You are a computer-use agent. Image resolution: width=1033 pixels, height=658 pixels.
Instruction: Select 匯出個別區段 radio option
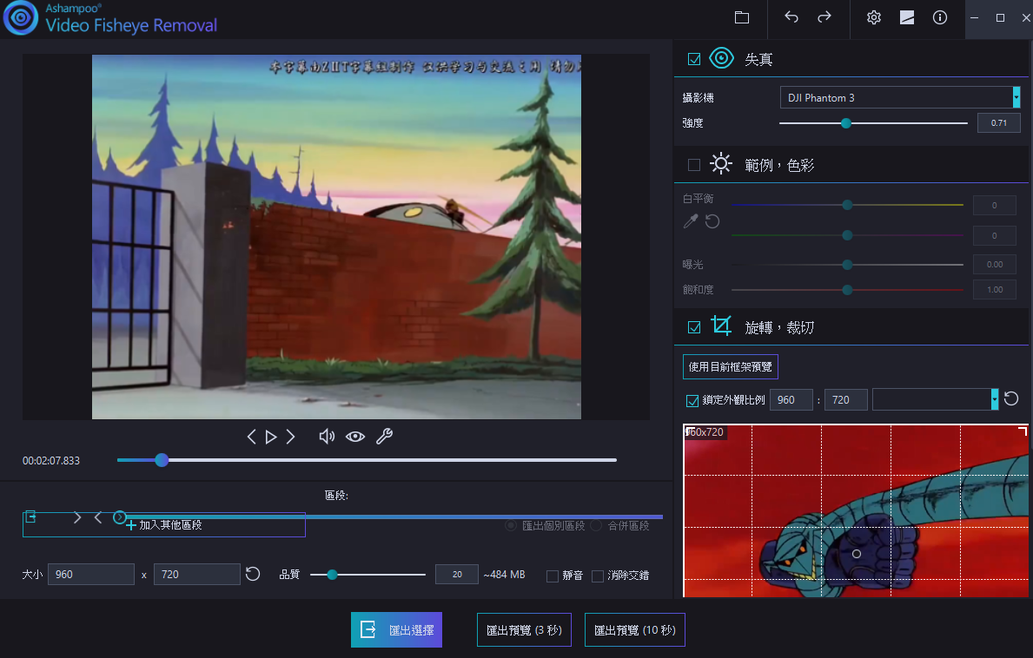(511, 526)
